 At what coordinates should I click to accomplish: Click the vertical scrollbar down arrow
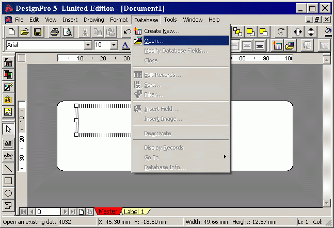tap(327, 203)
